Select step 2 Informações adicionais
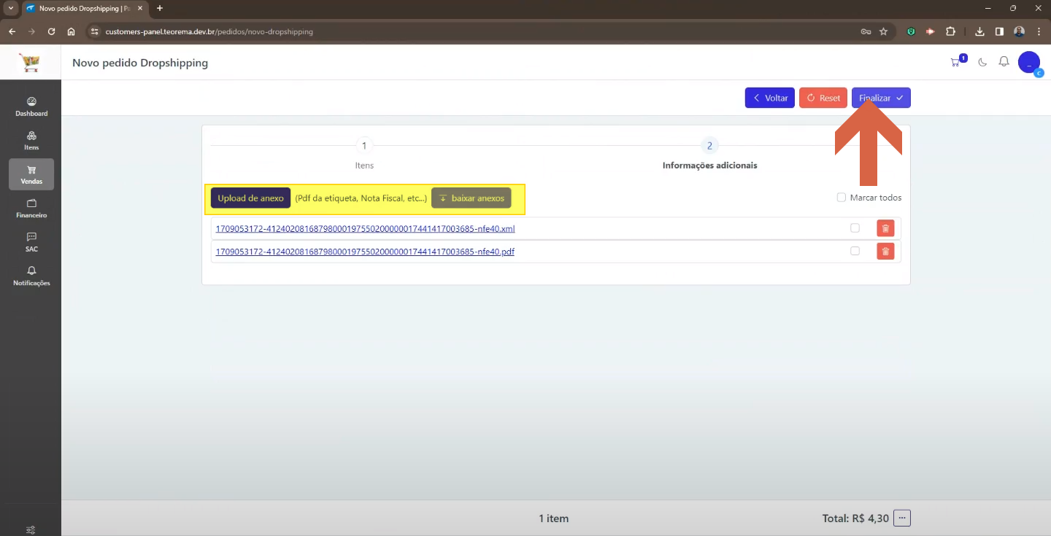The width and height of the screenshot is (1051, 536). [x=709, y=155]
